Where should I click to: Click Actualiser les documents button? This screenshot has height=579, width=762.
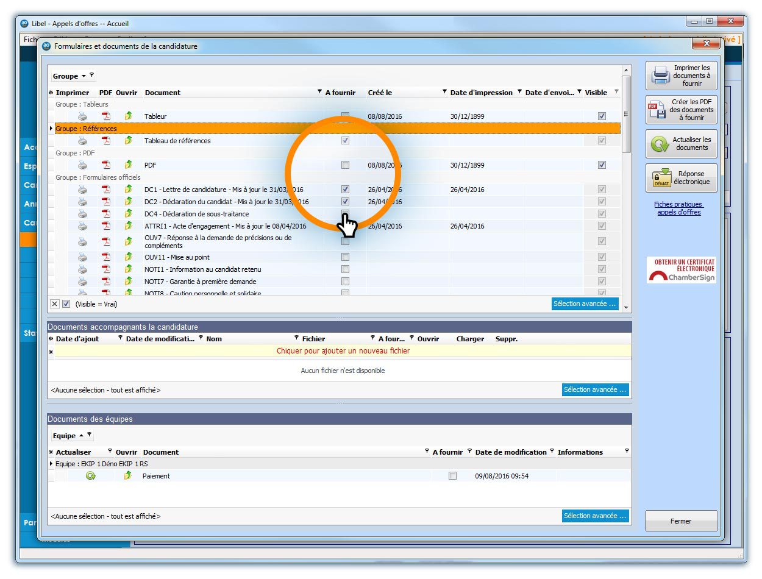pyautogui.click(x=682, y=144)
